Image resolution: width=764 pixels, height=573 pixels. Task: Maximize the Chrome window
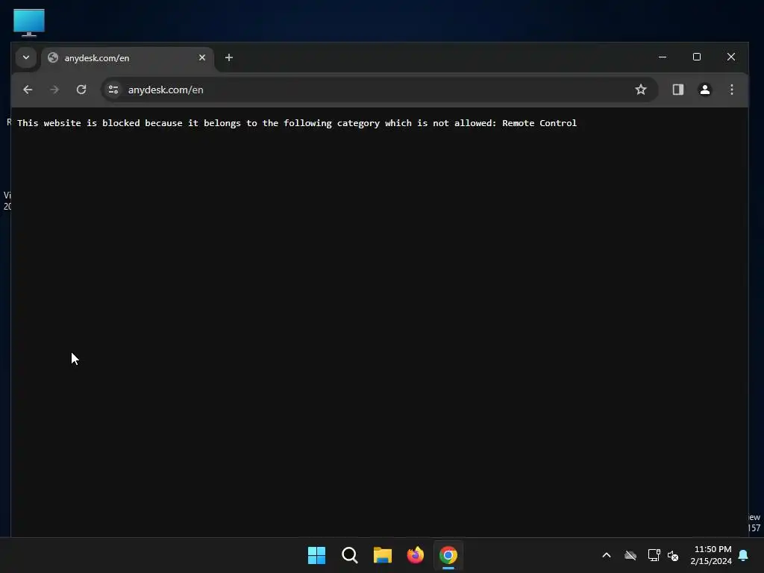pyautogui.click(x=697, y=57)
